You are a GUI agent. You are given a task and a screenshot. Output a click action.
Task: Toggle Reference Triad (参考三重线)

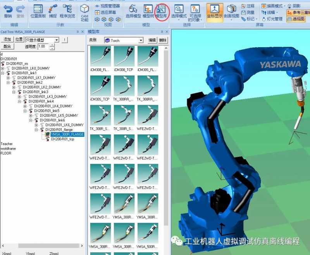[x=298, y=13]
